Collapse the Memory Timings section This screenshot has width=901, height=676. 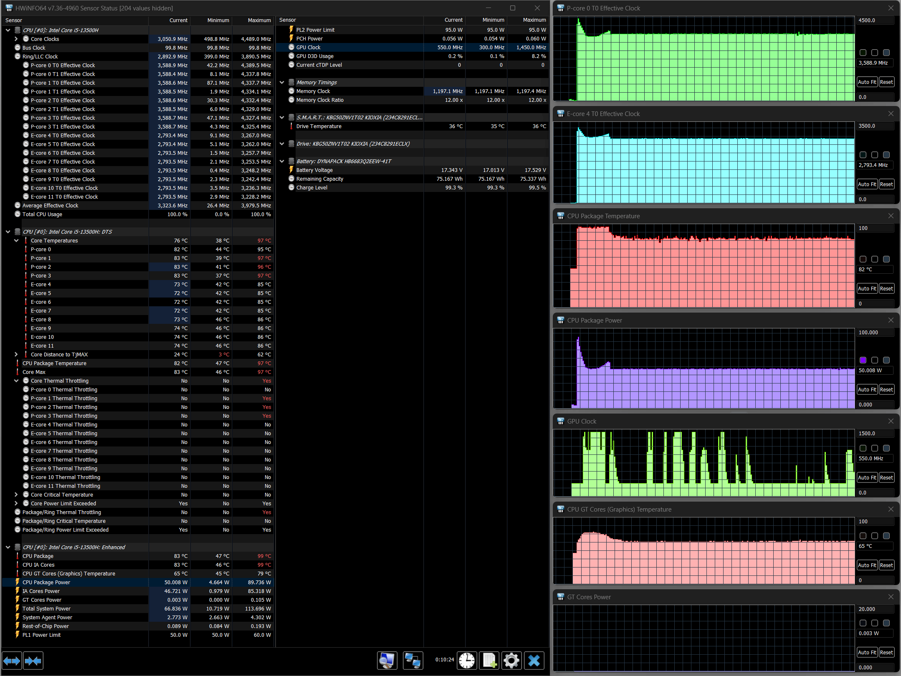(282, 82)
